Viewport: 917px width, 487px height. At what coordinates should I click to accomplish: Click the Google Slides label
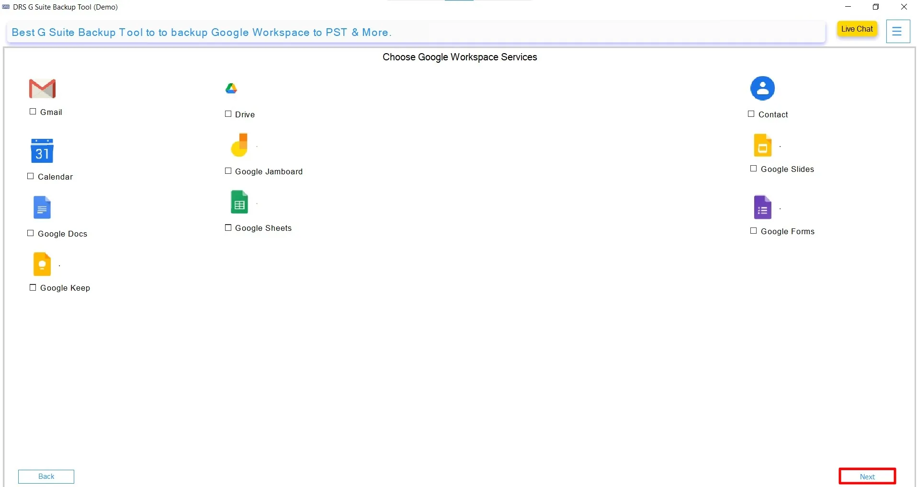788,169
